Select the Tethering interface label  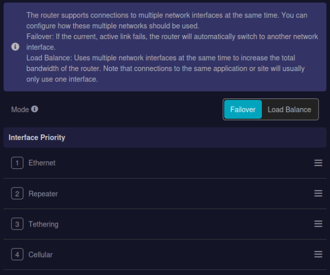click(43, 224)
